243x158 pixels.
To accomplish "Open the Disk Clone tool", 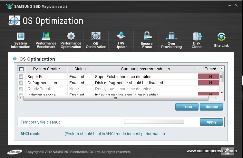I will click(x=197, y=41).
